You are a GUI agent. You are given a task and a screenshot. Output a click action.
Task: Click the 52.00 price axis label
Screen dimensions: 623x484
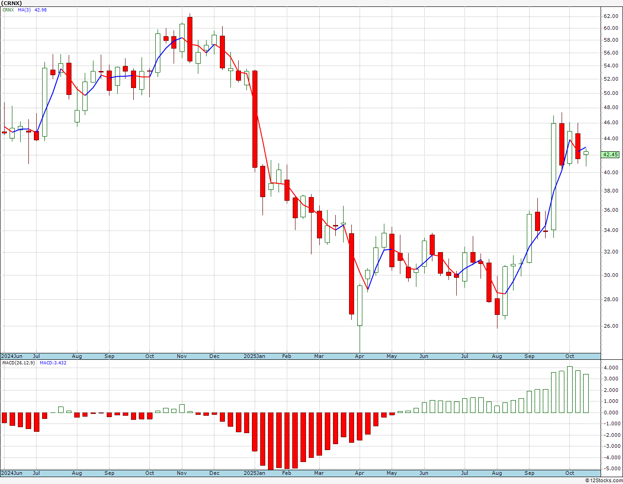pyautogui.click(x=611, y=79)
